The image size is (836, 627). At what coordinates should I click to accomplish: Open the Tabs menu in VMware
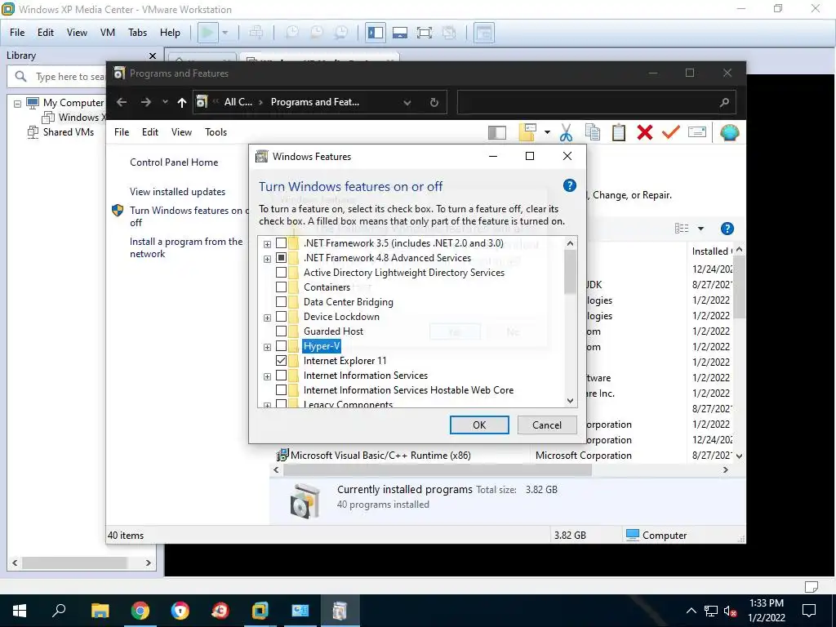(x=137, y=33)
